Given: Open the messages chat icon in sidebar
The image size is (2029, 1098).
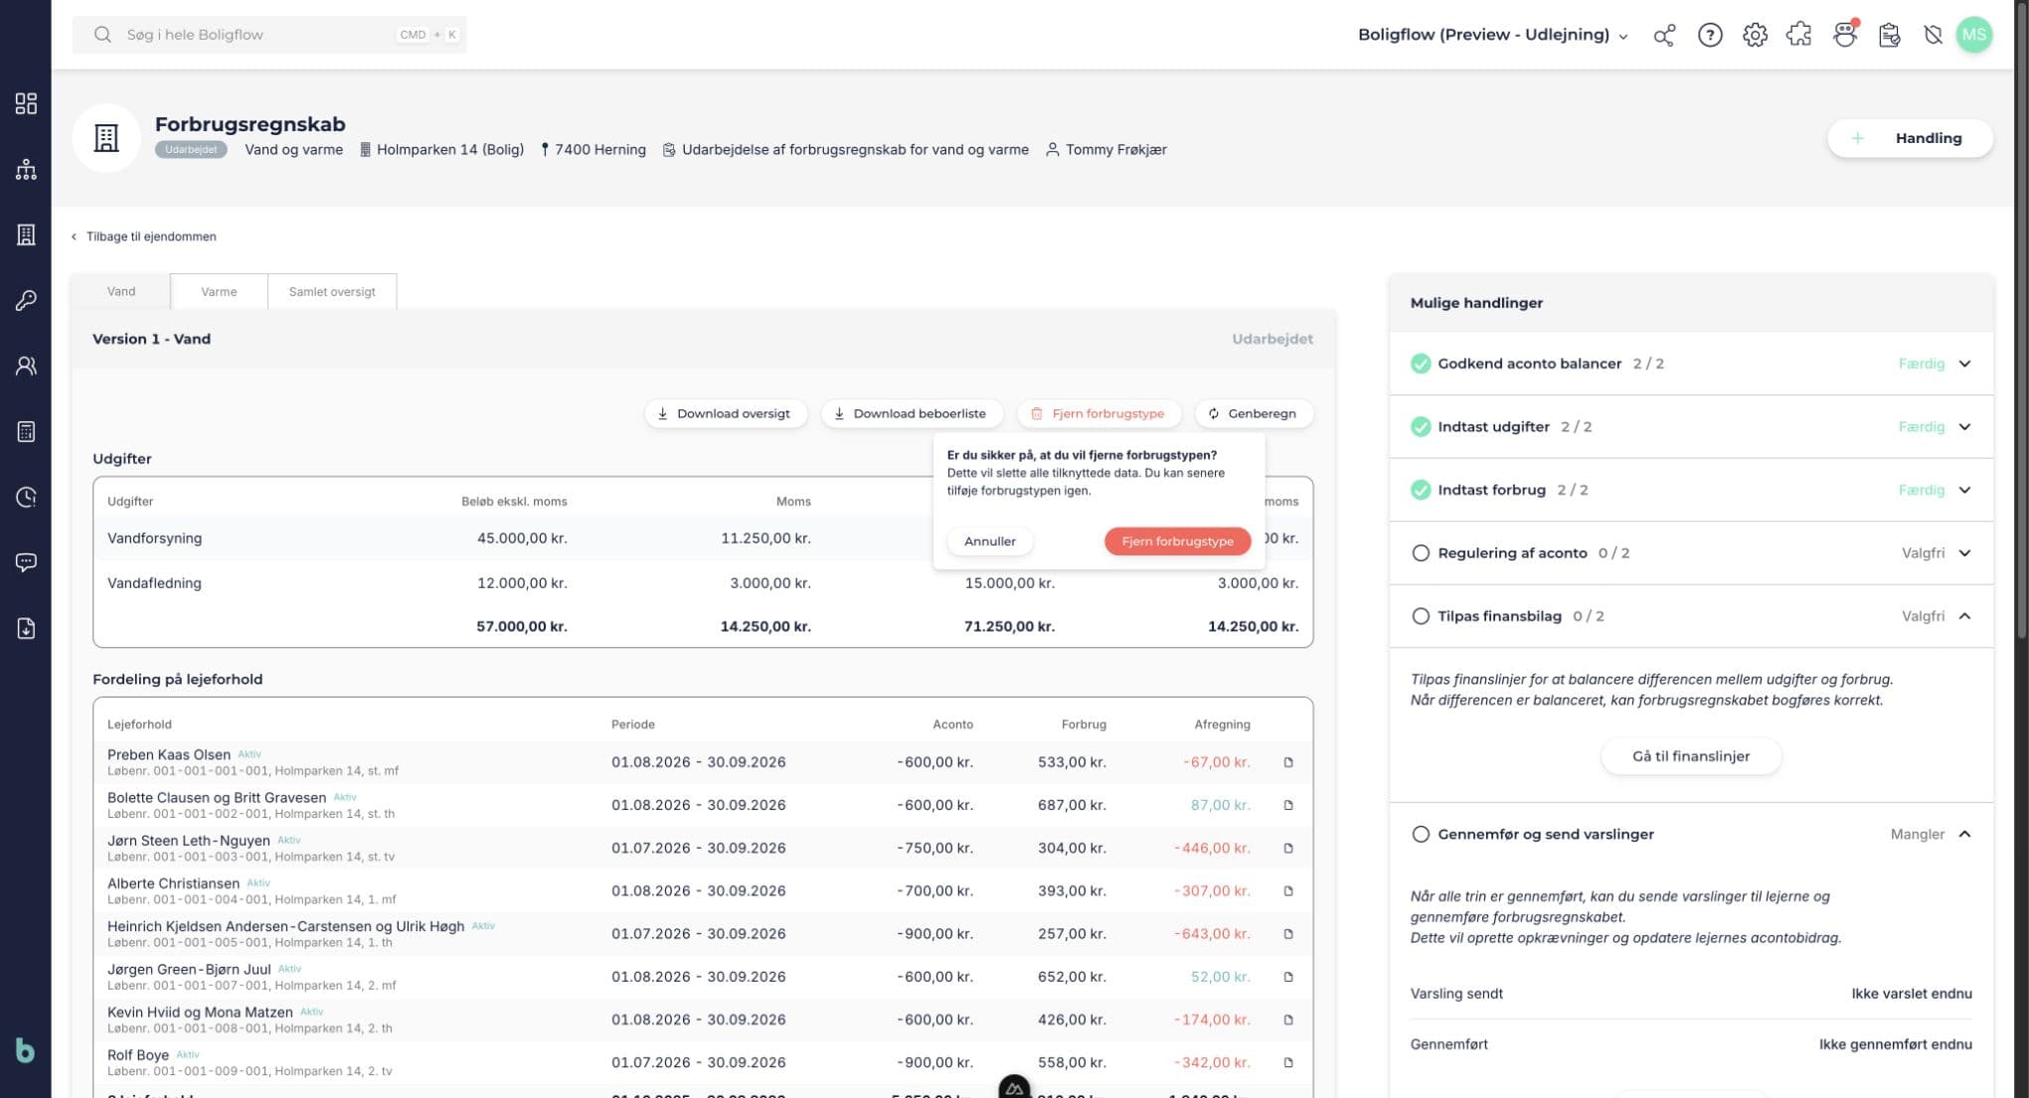Looking at the screenshot, I should click(26, 562).
